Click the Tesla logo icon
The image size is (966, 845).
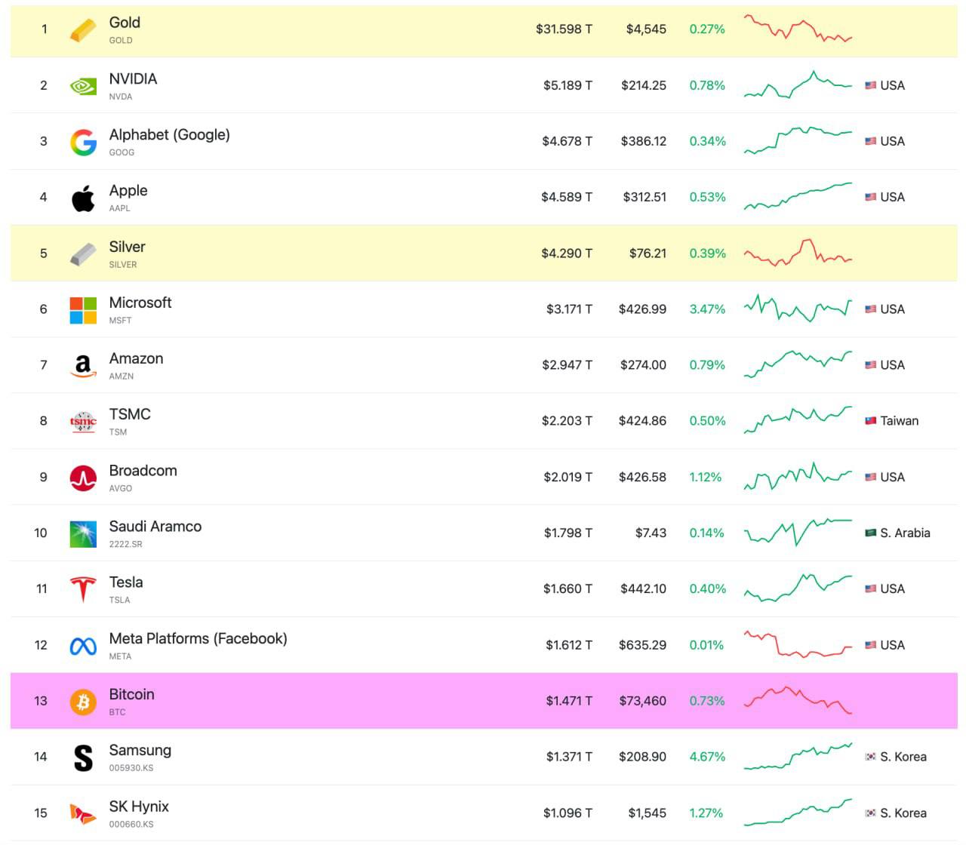(x=83, y=589)
